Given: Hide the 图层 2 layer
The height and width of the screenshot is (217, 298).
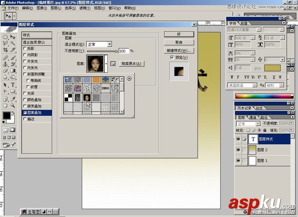Looking at the screenshot, I should (238, 150).
